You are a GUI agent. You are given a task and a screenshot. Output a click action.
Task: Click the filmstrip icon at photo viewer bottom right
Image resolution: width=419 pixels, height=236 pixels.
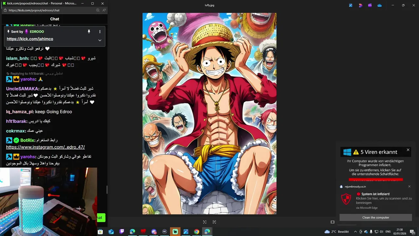tap(333, 222)
